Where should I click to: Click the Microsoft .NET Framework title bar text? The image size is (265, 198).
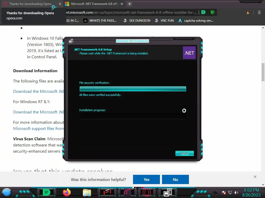click(x=132, y=41)
